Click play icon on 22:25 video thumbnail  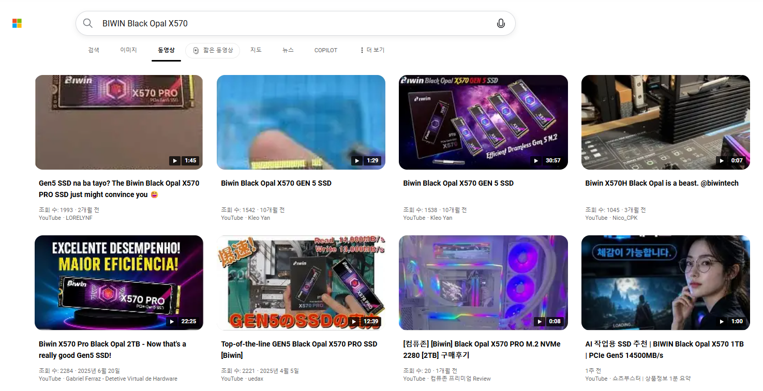pos(172,322)
